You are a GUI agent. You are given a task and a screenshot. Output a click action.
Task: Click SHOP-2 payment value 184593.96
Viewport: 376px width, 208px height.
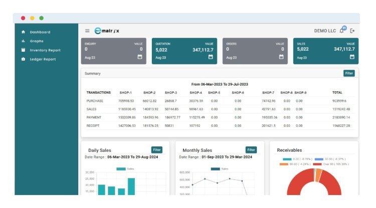(150, 117)
